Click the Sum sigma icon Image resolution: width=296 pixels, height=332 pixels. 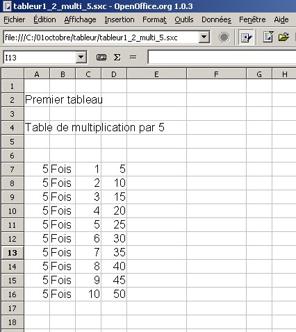pyautogui.click(x=117, y=57)
